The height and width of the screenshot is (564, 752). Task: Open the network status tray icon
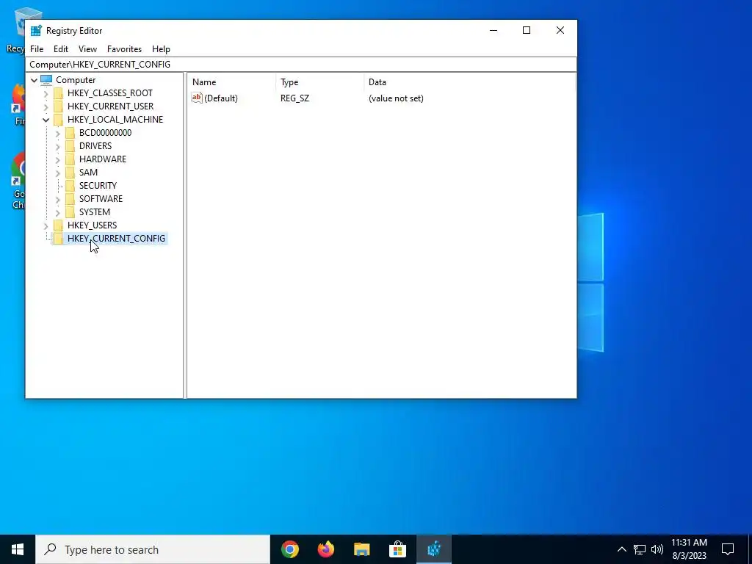(x=640, y=549)
